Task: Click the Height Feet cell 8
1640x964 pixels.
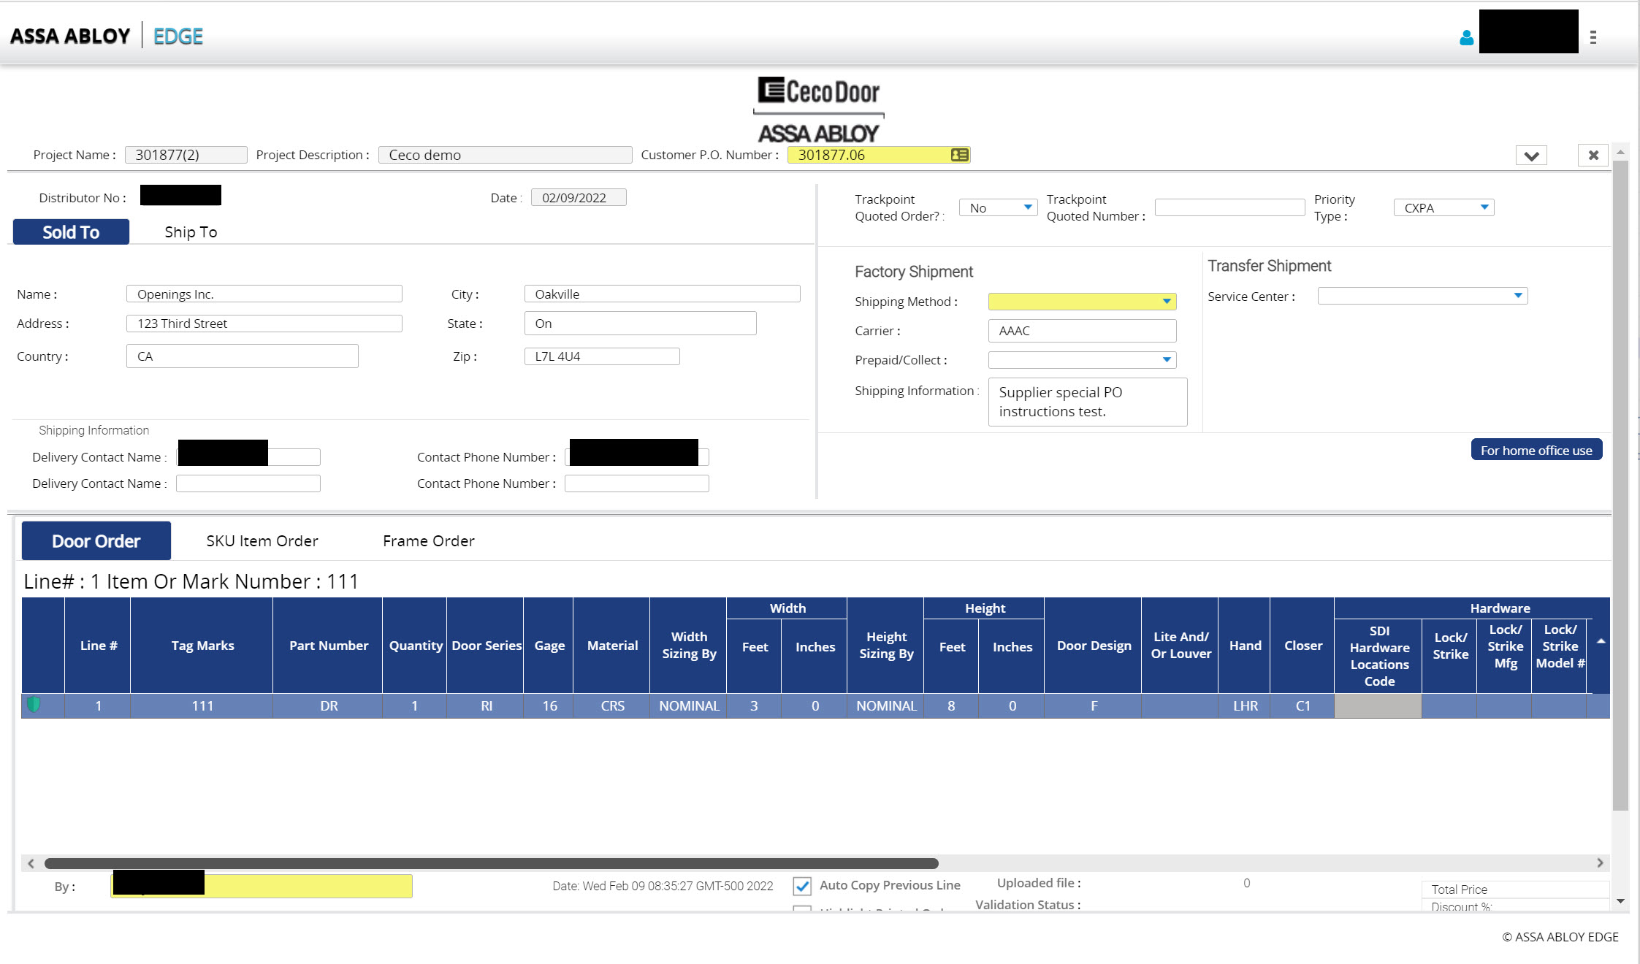Action: click(x=951, y=705)
